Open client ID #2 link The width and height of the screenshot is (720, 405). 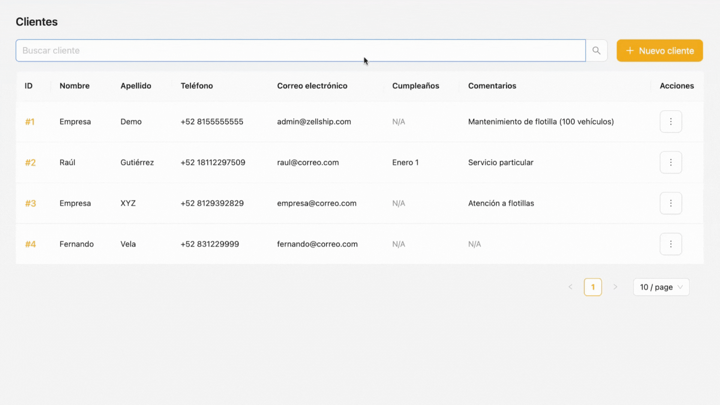click(x=30, y=162)
